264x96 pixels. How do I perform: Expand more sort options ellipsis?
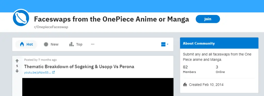[x=93, y=44]
